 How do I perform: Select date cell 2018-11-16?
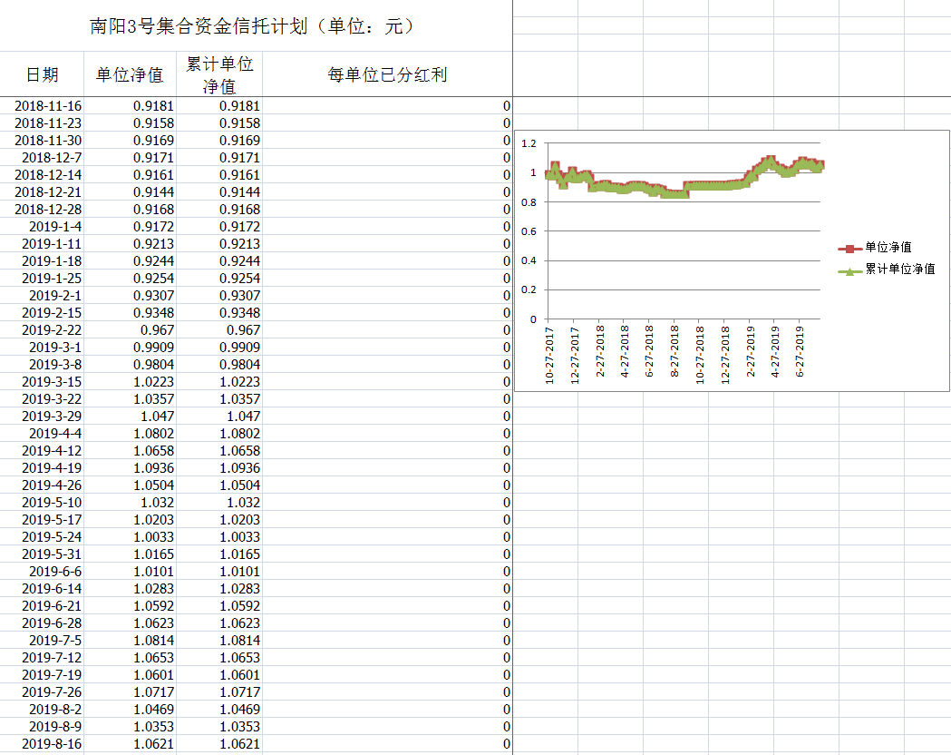coord(42,105)
